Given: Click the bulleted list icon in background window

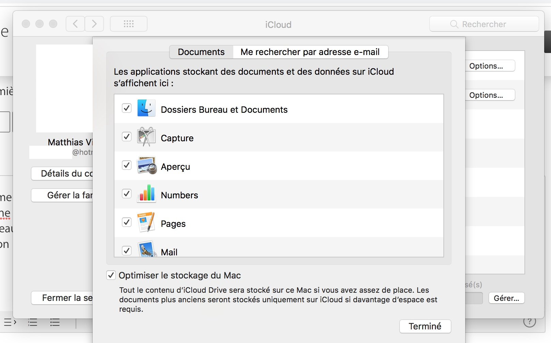Looking at the screenshot, I should coord(55,322).
